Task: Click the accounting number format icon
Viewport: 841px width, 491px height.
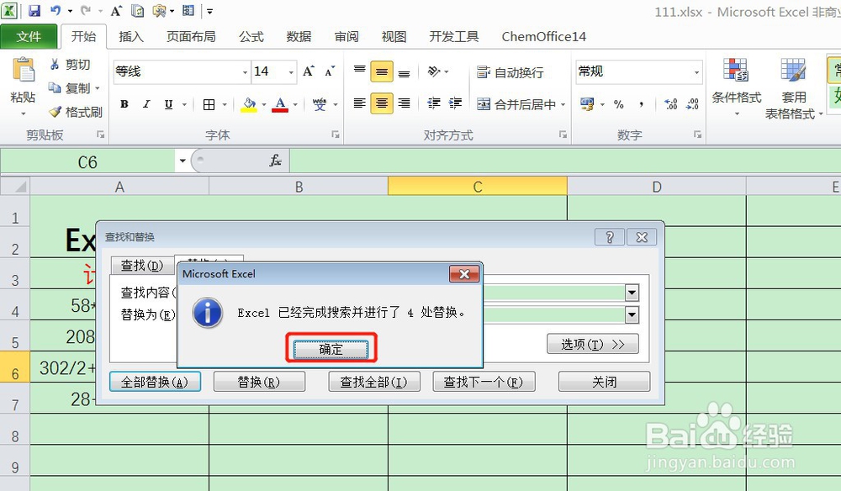Action: click(x=587, y=104)
